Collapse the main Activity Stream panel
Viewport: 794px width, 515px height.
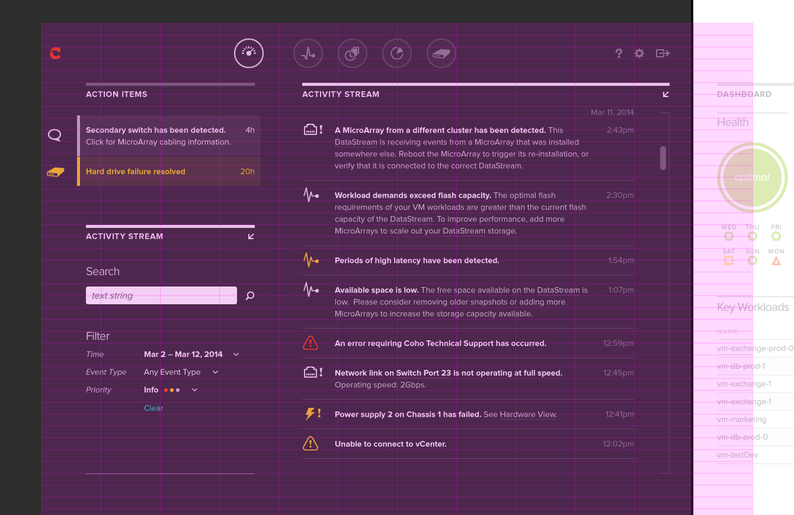pyautogui.click(x=666, y=94)
